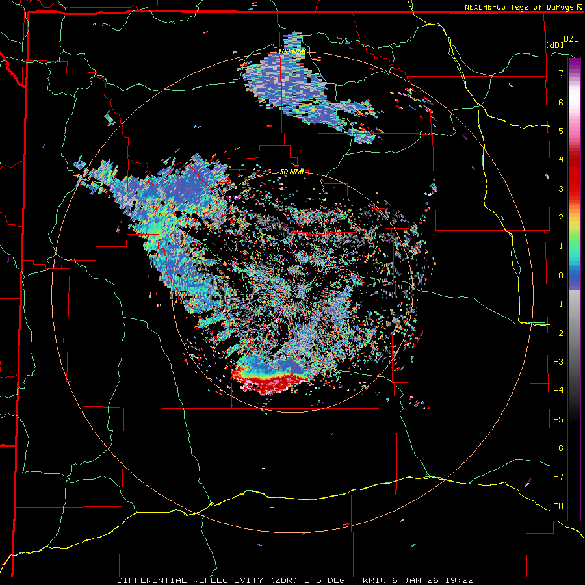Click the 1 value on the scale

coord(561,246)
